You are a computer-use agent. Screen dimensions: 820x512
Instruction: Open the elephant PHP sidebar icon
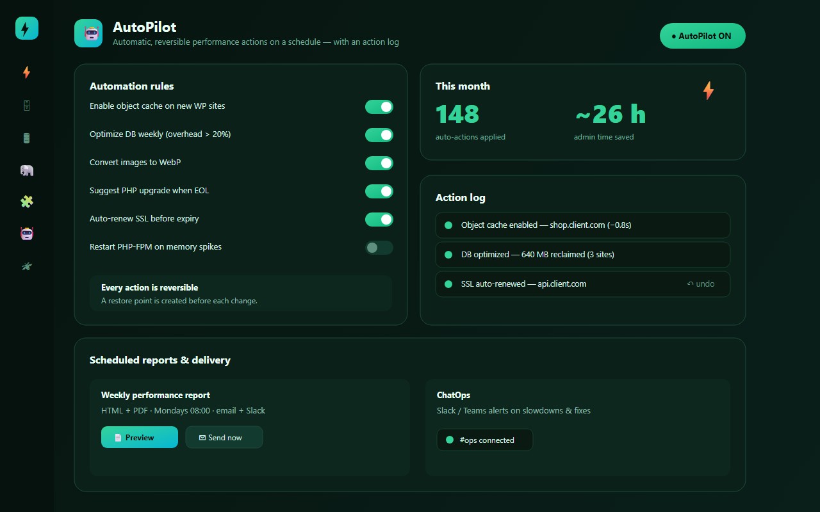point(27,170)
